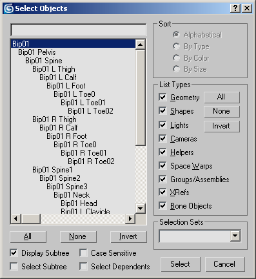
Task: Uncheck Helpers list type
Action: 163,152
